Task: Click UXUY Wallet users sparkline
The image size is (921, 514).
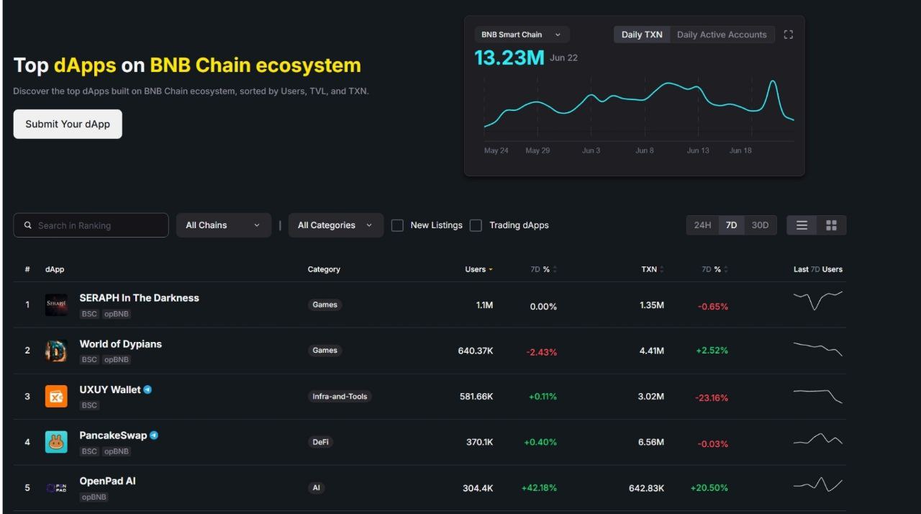Action: click(x=817, y=395)
